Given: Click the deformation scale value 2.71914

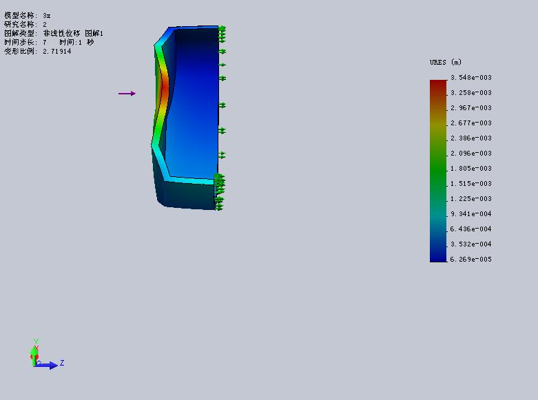Looking at the screenshot, I should [57, 52].
